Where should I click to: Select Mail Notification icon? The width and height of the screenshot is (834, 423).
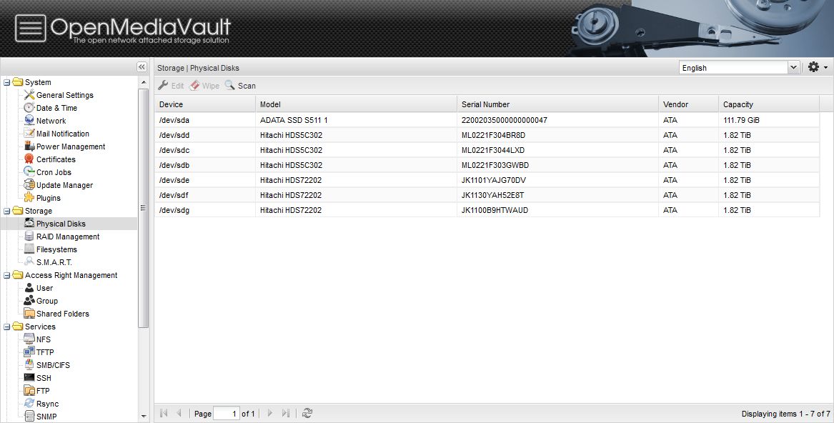pos(29,134)
